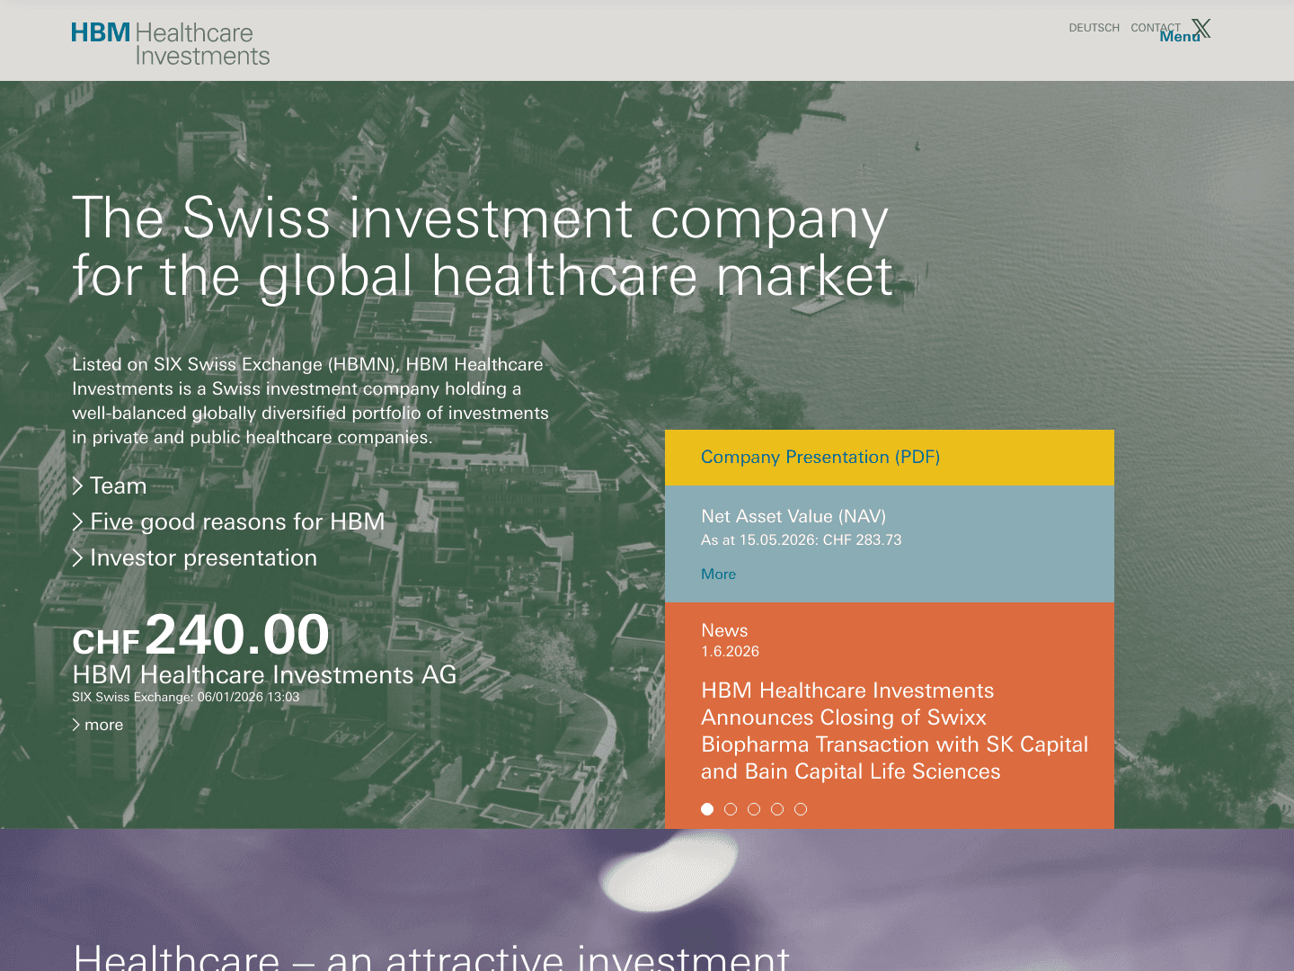Open the CONTACT link
This screenshot has height=971, width=1294.
[x=1155, y=28]
